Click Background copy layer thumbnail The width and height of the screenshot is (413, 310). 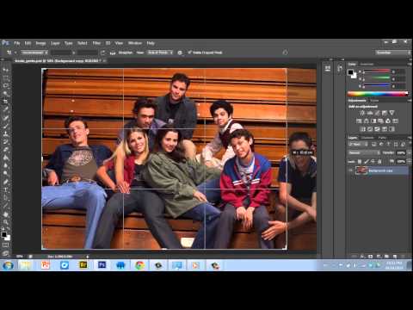click(x=361, y=170)
